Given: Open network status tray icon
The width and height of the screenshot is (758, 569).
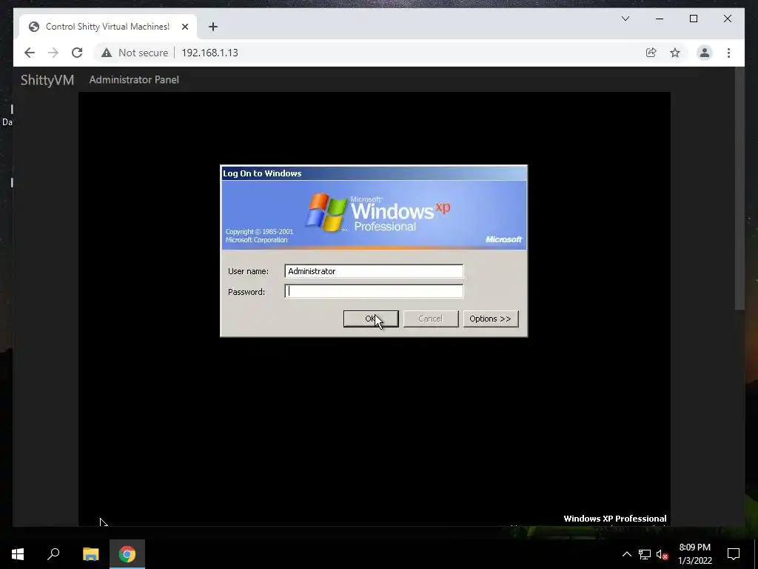Looking at the screenshot, I should point(645,554).
